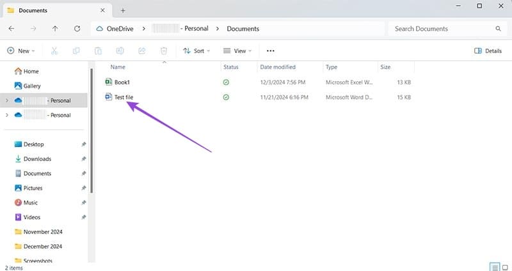Open the See more ellipsis menu
The width and height of the screenshot is (512, 271).
click(x=270, y=50)
